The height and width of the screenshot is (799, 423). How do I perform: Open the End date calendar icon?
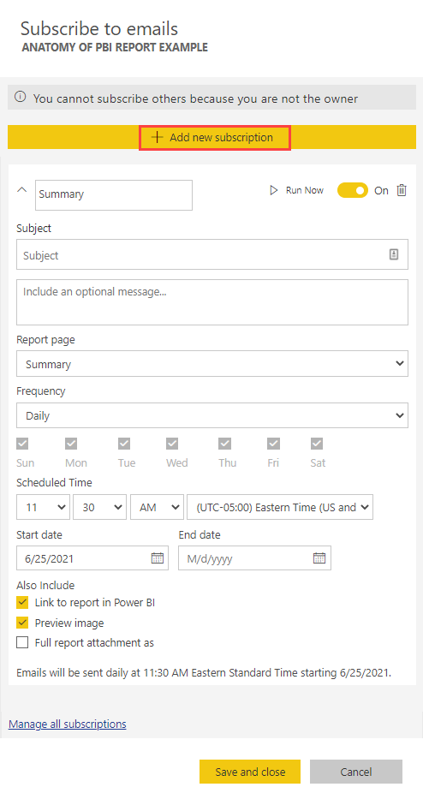pos(319,558)
